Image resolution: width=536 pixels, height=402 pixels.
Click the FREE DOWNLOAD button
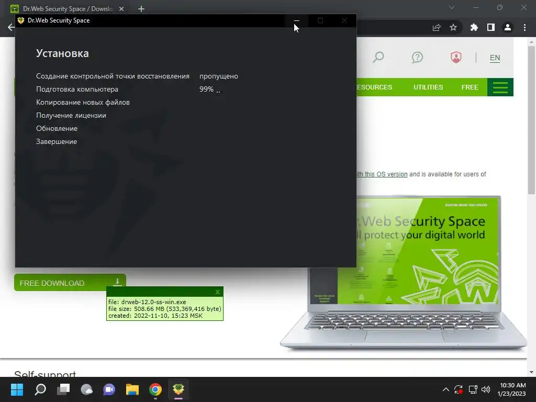pyautogui.click(x=70, y=283)
